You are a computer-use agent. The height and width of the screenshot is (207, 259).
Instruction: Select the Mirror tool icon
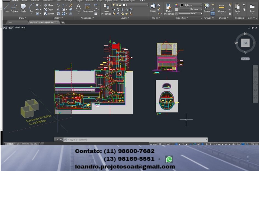click(x=58, y=9)
